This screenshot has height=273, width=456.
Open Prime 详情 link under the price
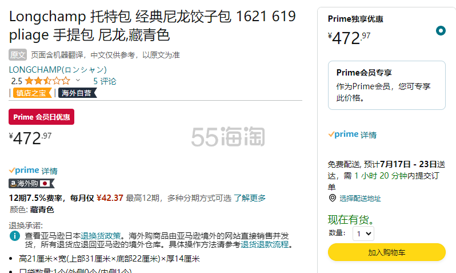[50, 171]
